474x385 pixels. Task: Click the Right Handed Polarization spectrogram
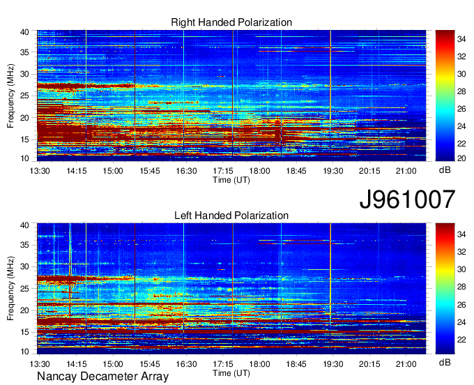pos(231,96)
